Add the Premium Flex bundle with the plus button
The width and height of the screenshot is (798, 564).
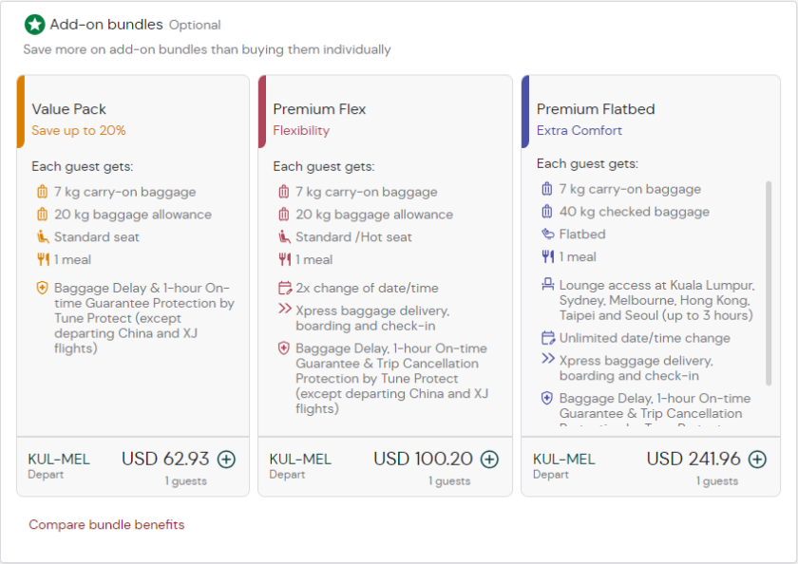point(489,459)
